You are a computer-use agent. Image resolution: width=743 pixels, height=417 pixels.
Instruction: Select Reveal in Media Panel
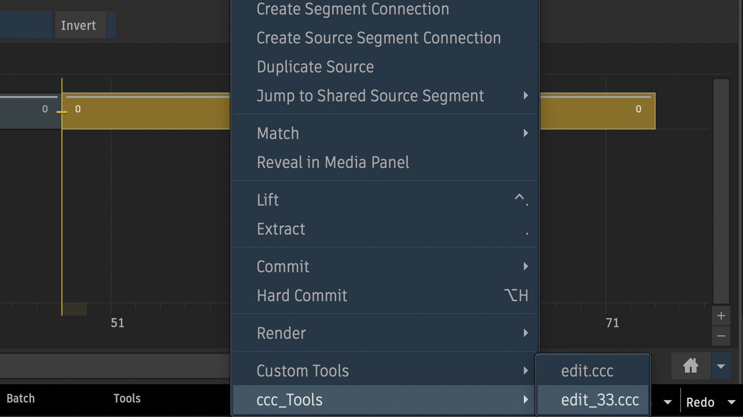333,163
